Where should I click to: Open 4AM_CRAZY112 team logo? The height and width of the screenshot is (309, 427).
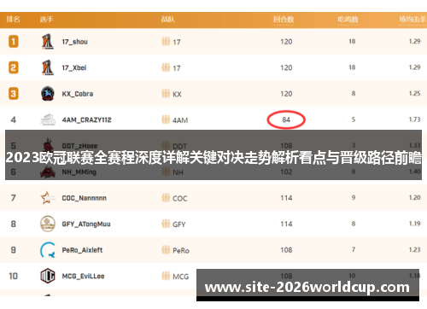(48, 120)
